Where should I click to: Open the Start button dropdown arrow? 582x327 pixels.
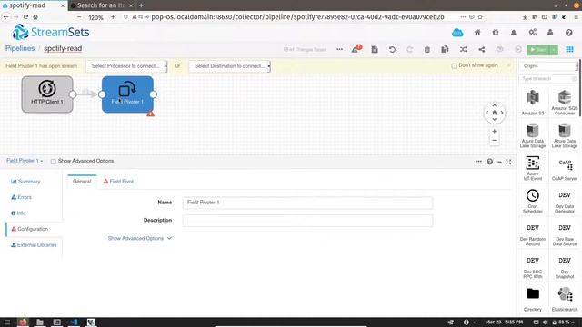[x=554, y=49]
